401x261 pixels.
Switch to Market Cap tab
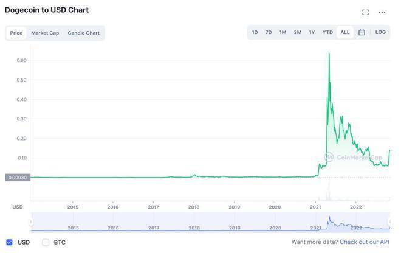pos(45,33)
